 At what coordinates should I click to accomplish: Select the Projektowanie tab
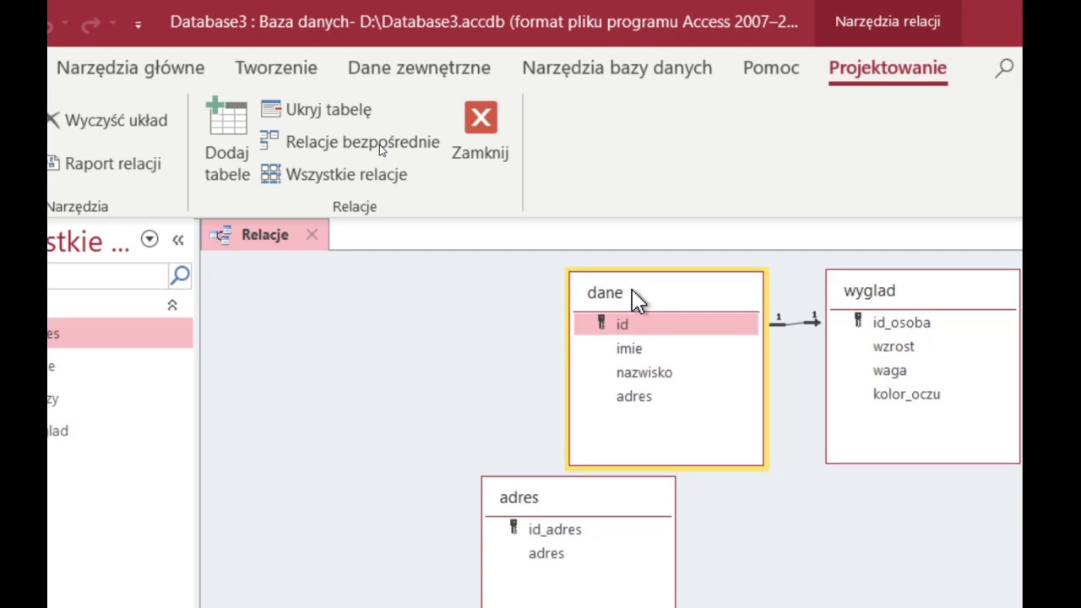pos(888,68)
